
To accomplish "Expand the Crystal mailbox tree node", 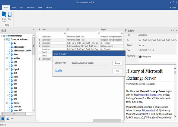I will point(7,69).
